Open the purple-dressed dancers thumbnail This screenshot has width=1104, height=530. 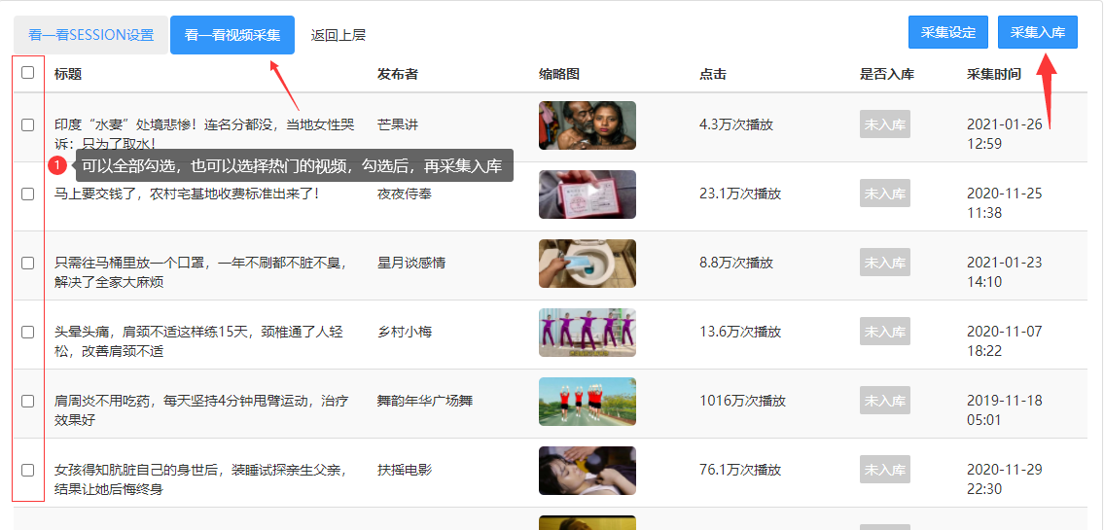(x=588, y=333)
